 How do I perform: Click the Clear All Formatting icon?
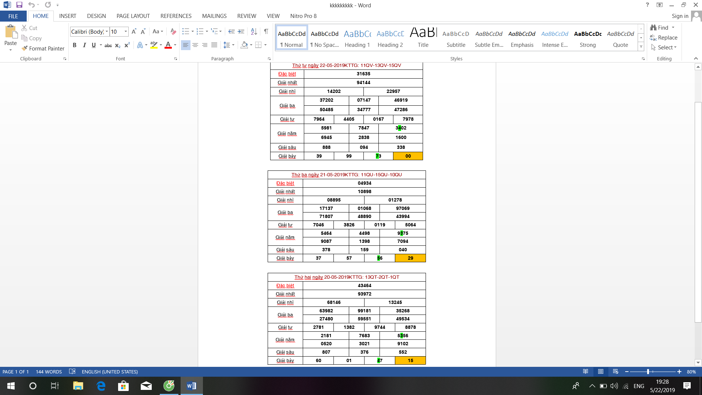(x=173, y=31)
